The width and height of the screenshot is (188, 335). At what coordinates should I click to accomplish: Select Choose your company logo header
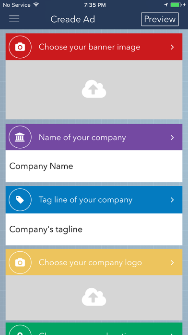click(94, 262)
